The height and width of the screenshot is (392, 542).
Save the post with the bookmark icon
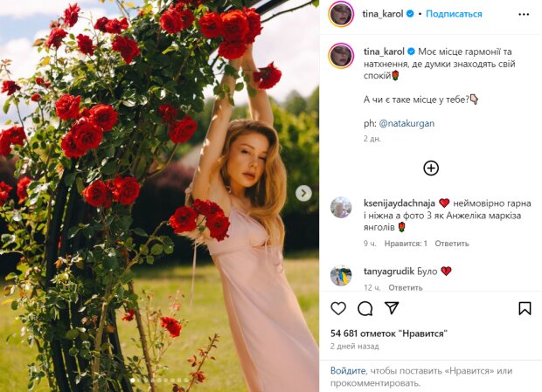[x=525, y=308]
